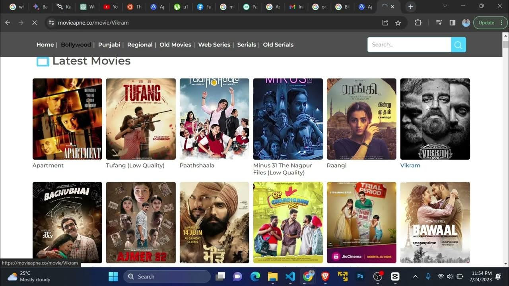Open the Chrome profile avatar
This screenshot has width=509, height=286.
[466, 23]
